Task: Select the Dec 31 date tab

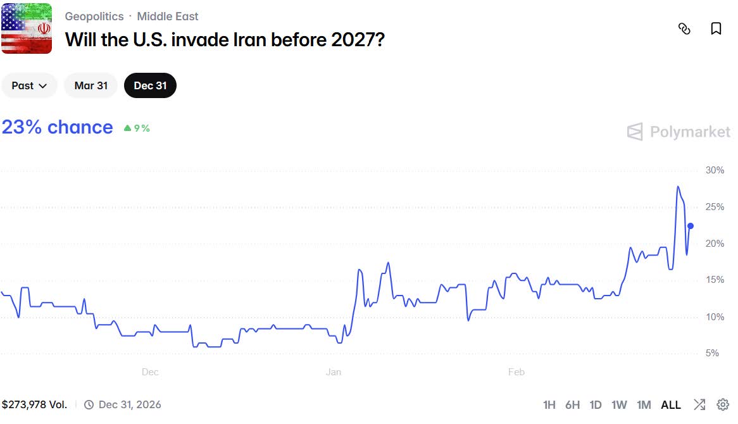Action: [x=150, y=85]
